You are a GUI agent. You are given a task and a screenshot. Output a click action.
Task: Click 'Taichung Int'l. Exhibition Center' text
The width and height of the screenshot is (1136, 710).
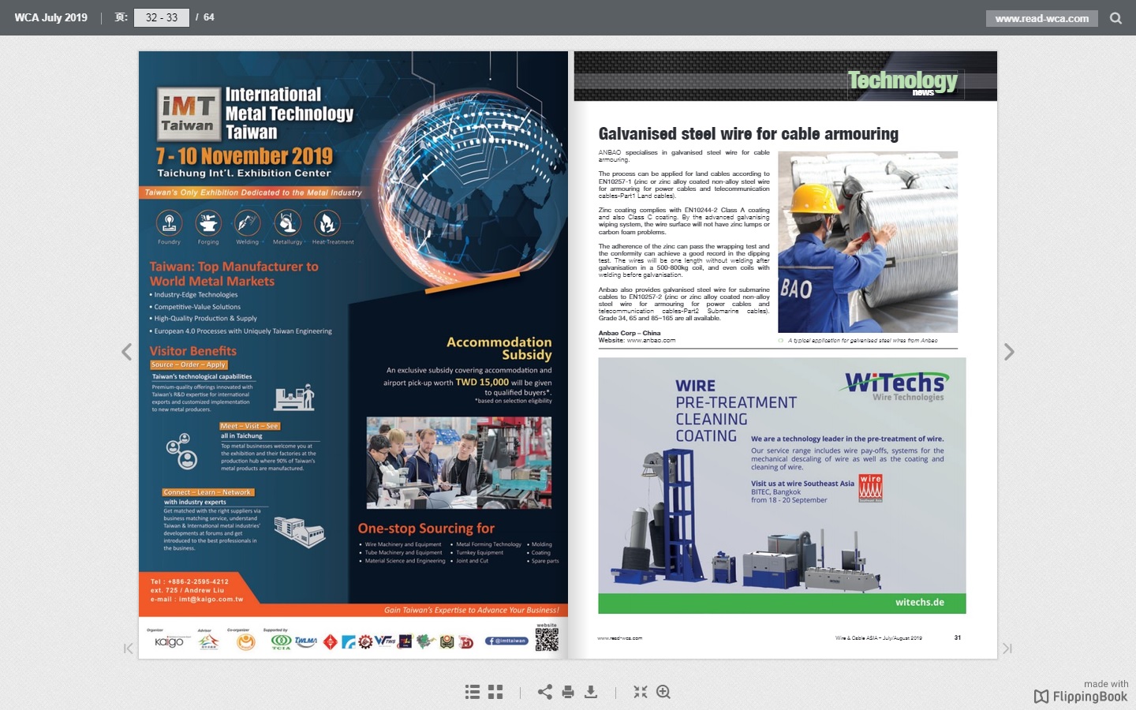[x=244, y=174]
